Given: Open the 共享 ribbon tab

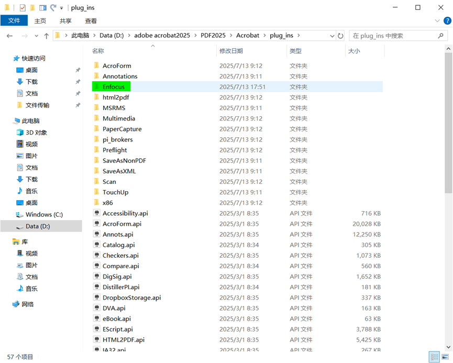Looking at the screenshot, I should 65,21.
